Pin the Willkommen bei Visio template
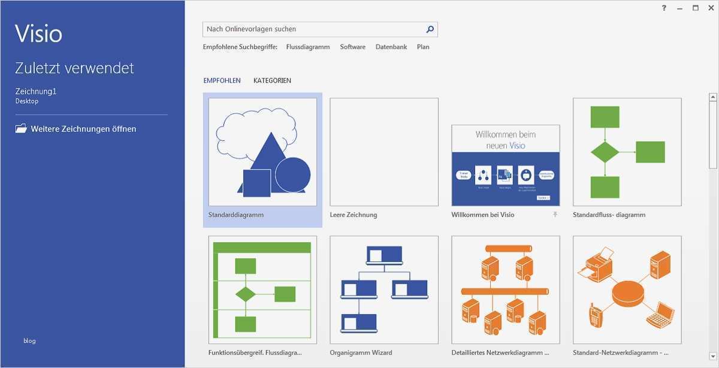Screen dimensions: 719x368 pos(555,215)
